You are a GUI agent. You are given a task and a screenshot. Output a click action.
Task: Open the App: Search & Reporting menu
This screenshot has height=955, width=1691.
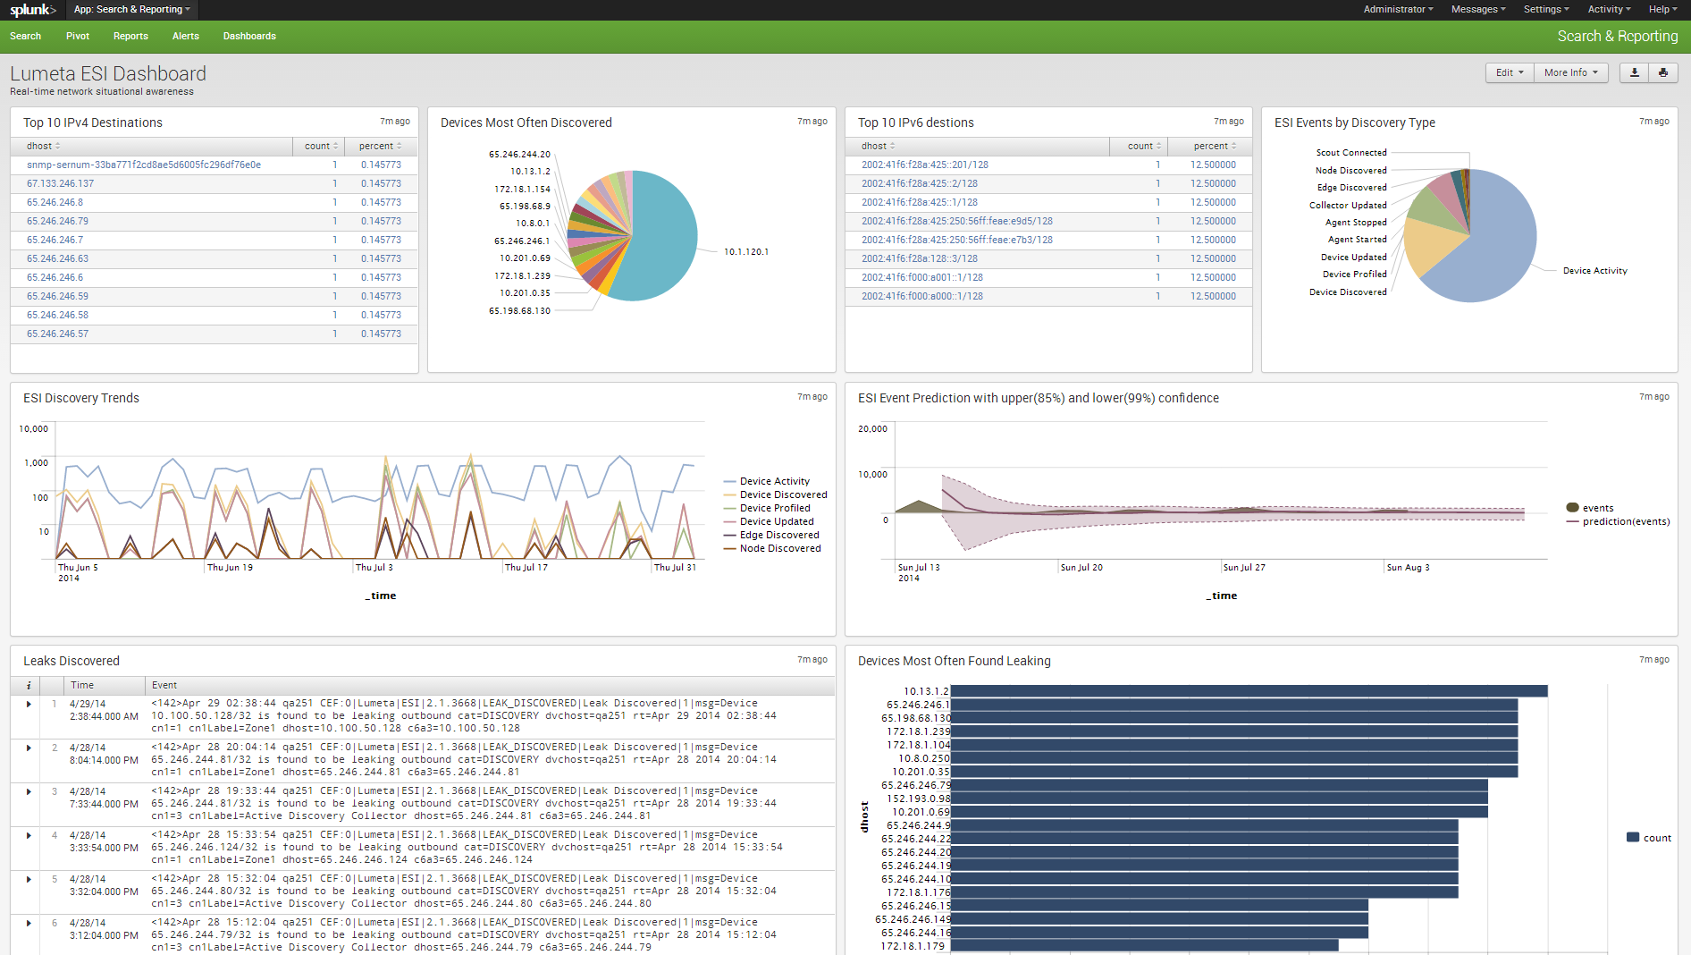[132, 9]
